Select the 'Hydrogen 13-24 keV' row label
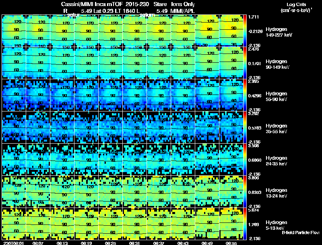The height and width of the screenshot is (245, 322). pyautogui.click(x=277, y=193)
